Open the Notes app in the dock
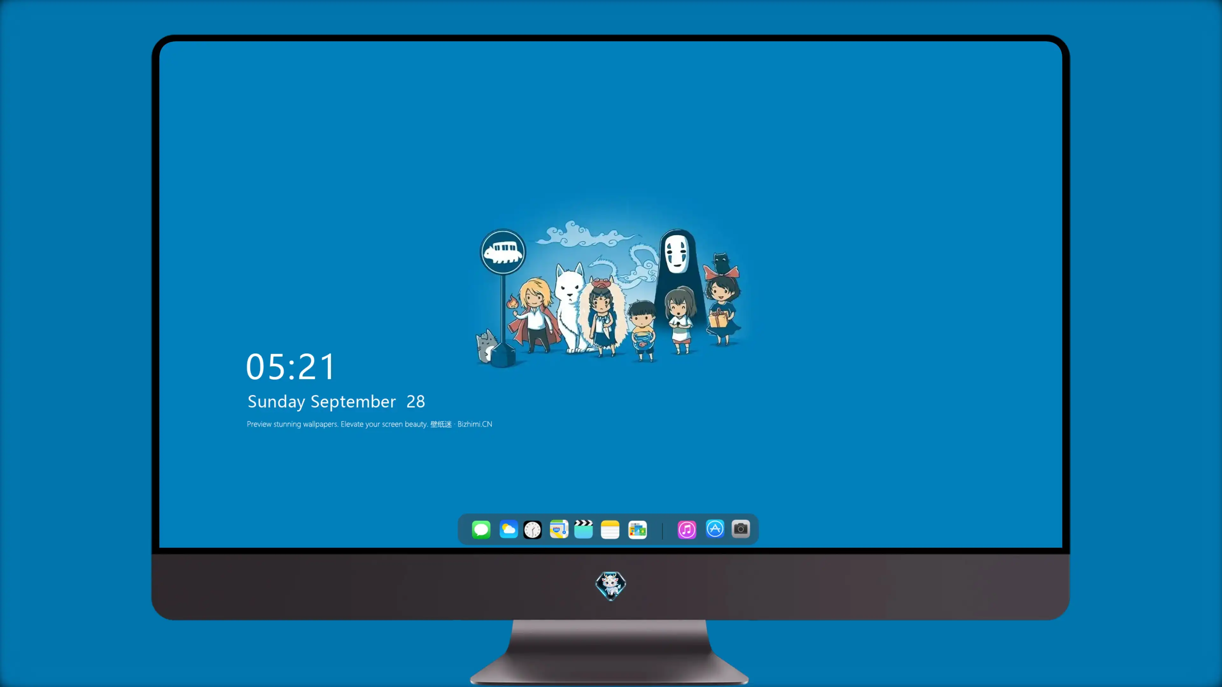Viewport: 1222px width, 687px height. [610, 529]
